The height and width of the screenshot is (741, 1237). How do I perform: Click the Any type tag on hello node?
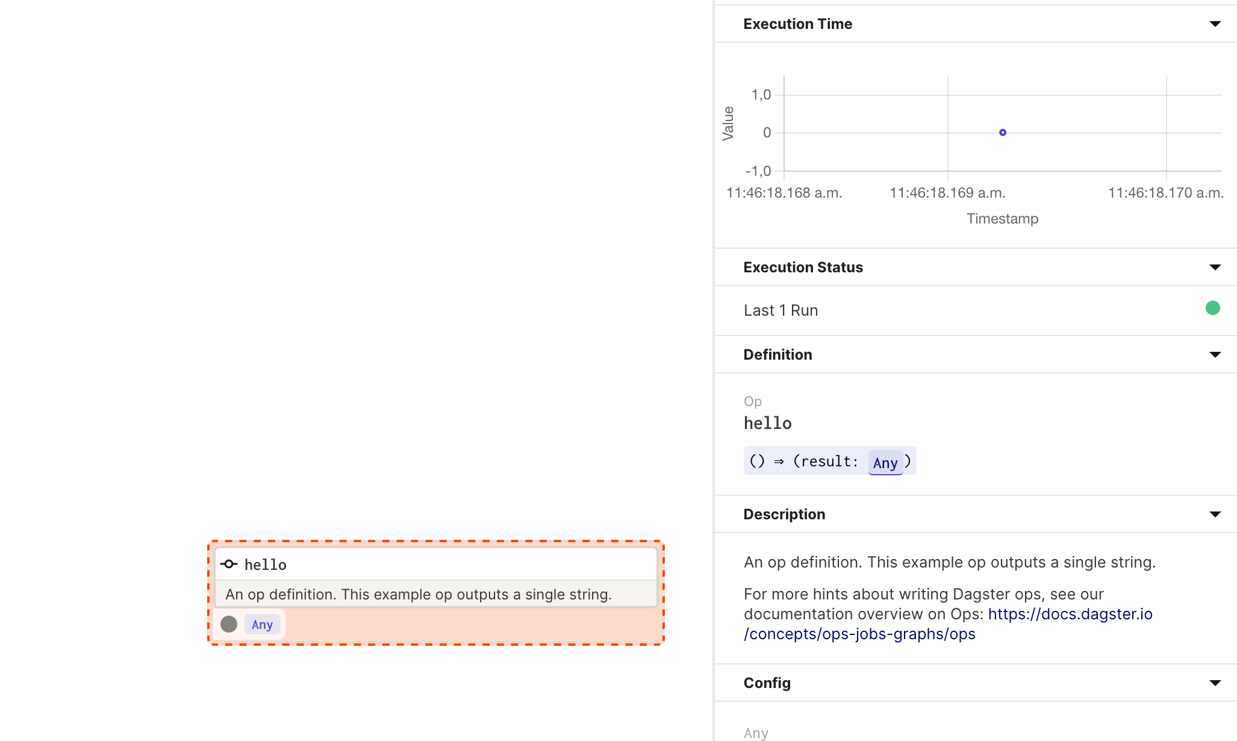262,625
